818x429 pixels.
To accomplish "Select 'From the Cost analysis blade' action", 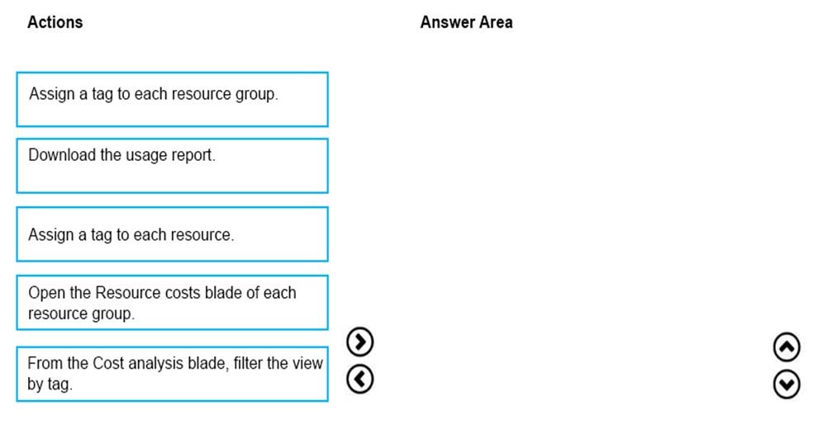I will [172, 374].
